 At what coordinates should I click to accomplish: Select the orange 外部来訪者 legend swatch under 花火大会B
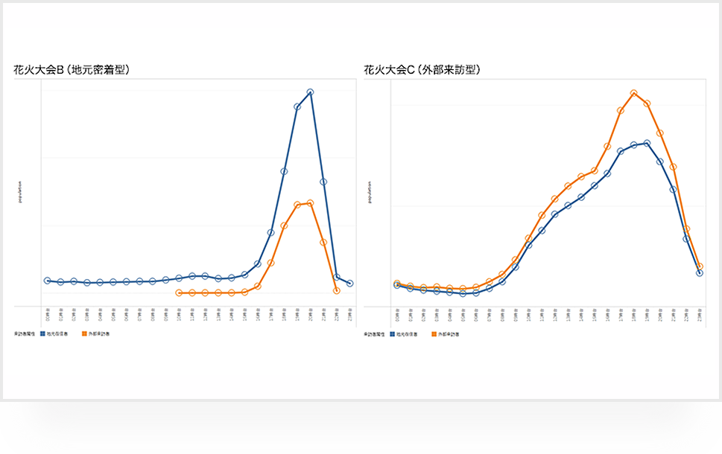click(x=83, y=333)
